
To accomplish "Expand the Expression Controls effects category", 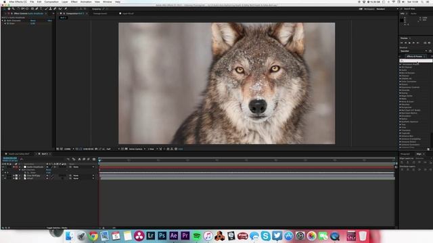I will coord(400,87).
